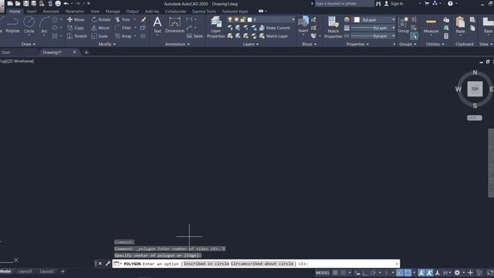494x278 pixels.
Task: Open Layer Properties manager
Action: [x=216, y=27]
